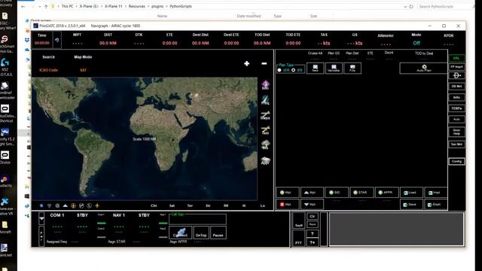Pause with the Pause button
The width and height of the screenshot is (482, 271).
click(218, 233)
